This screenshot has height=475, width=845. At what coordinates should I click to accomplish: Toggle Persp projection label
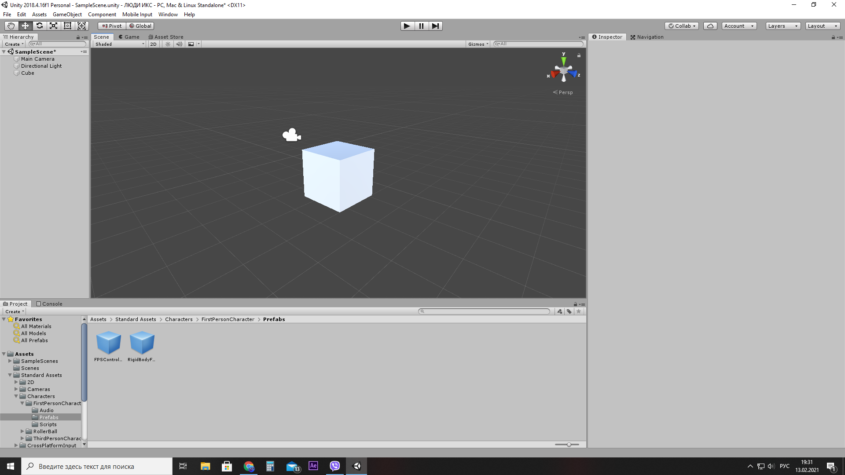tap(563, 92)
